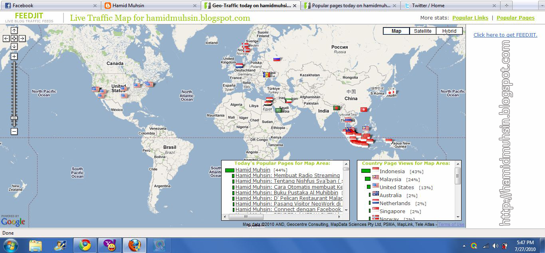Click the Netherlands flag marker in Europe
The image size is (545, 253).
239,65
